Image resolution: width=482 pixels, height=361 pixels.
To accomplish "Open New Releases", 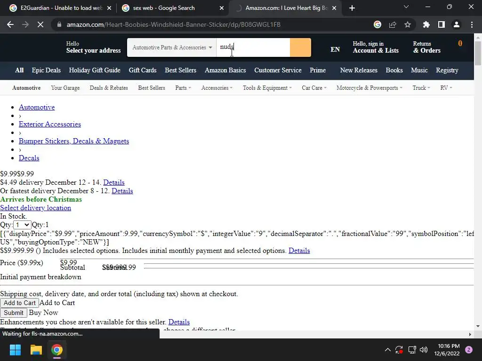I will coord(359,71).
